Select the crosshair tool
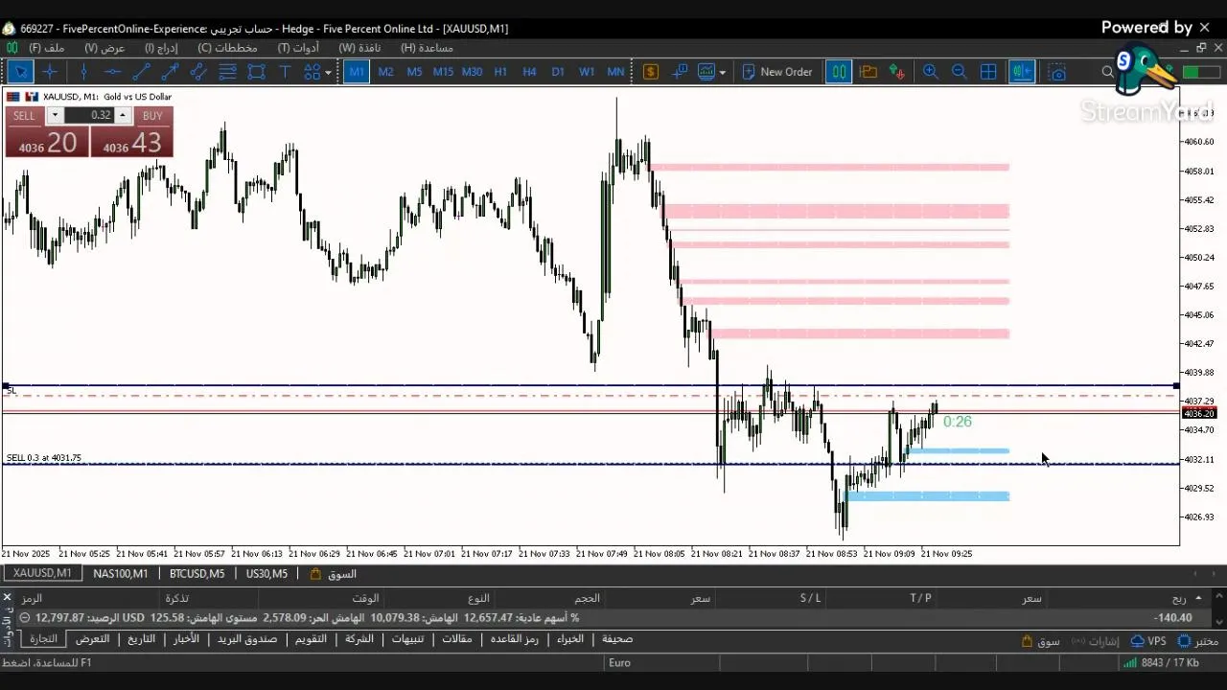This screenshot has width=1227, height=690. coord(50,72)
